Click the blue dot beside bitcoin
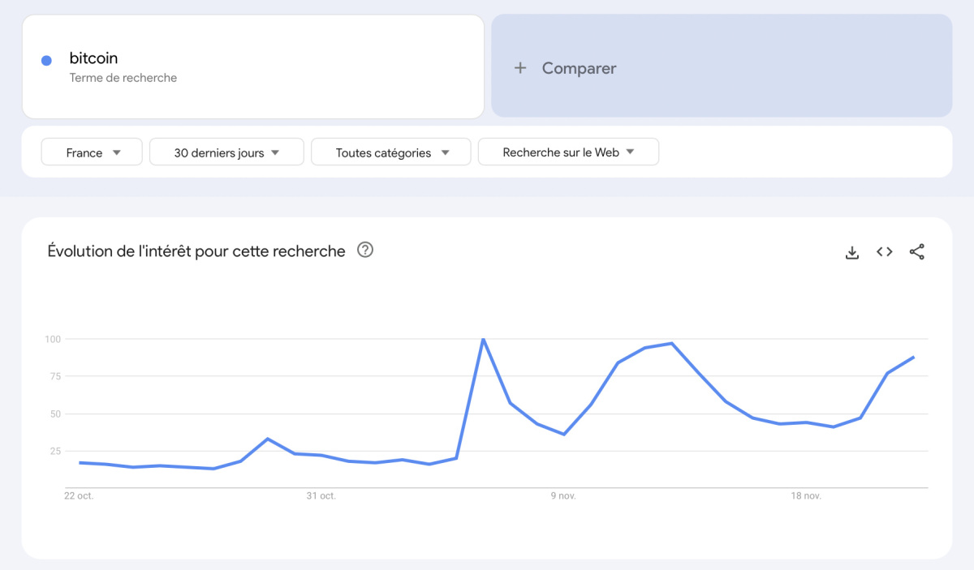This screenshot has height=570, width=974. [46, 60]
